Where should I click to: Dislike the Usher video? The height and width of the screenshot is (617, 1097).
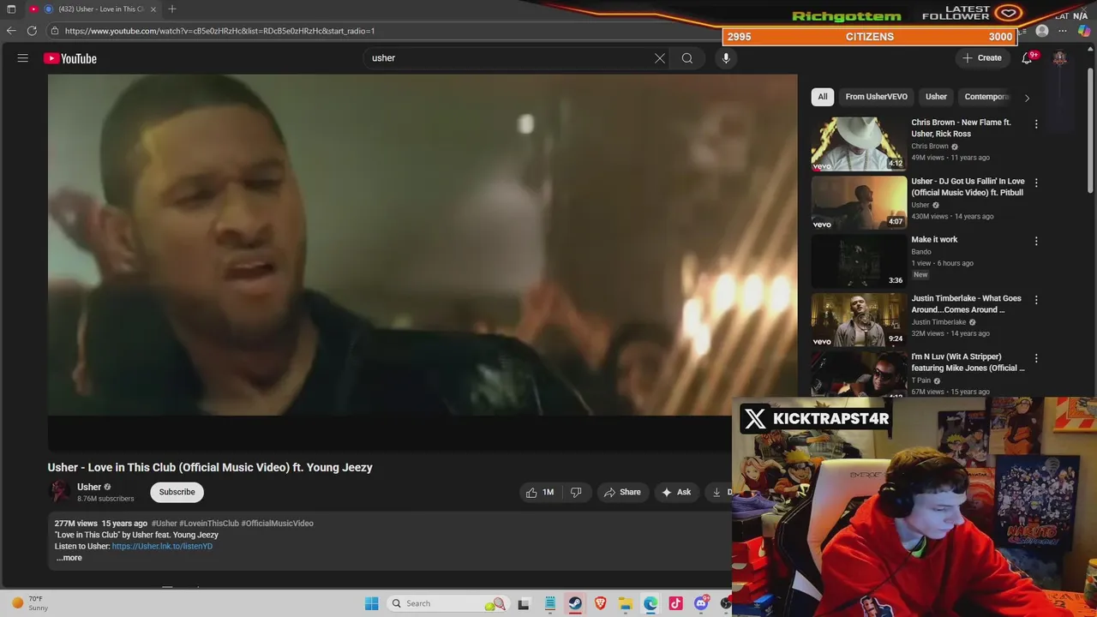click(x=576, y=492)
